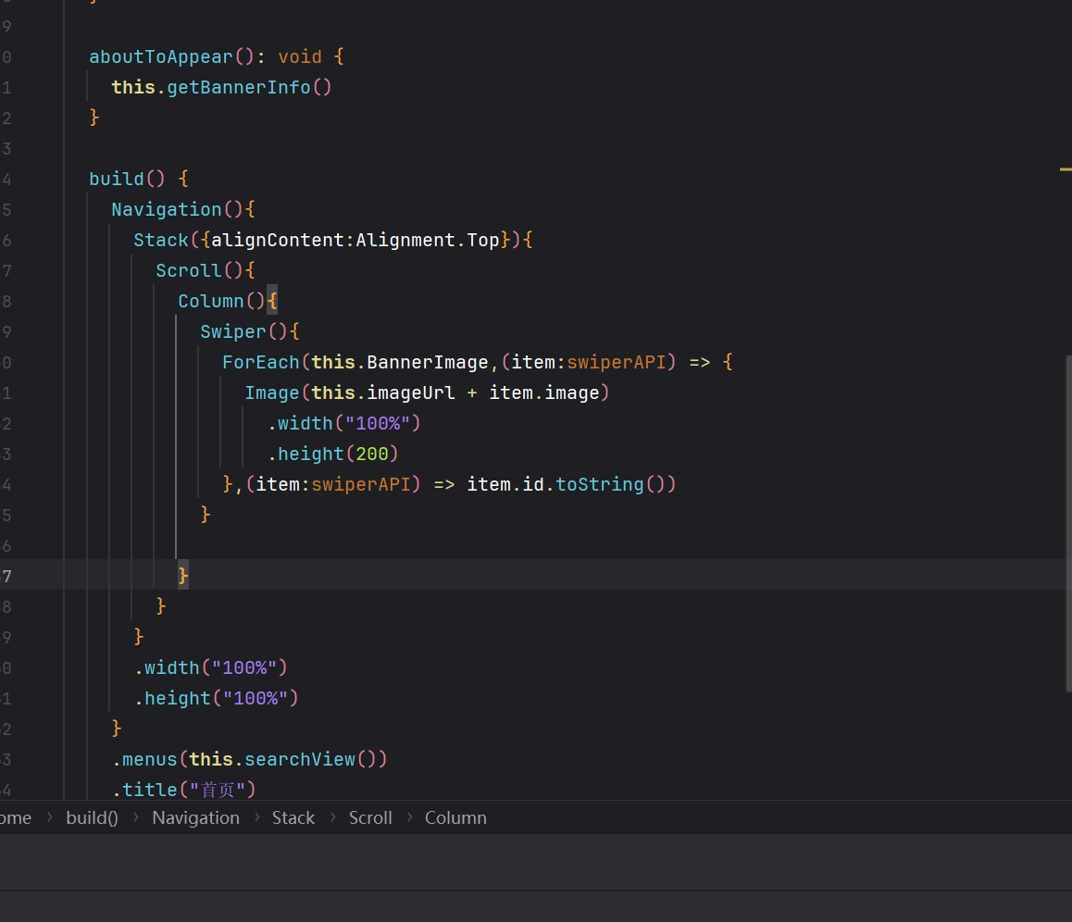Click the BannerImage property in the ForEach line
1072x922 pixels.
tap(427, 362)
